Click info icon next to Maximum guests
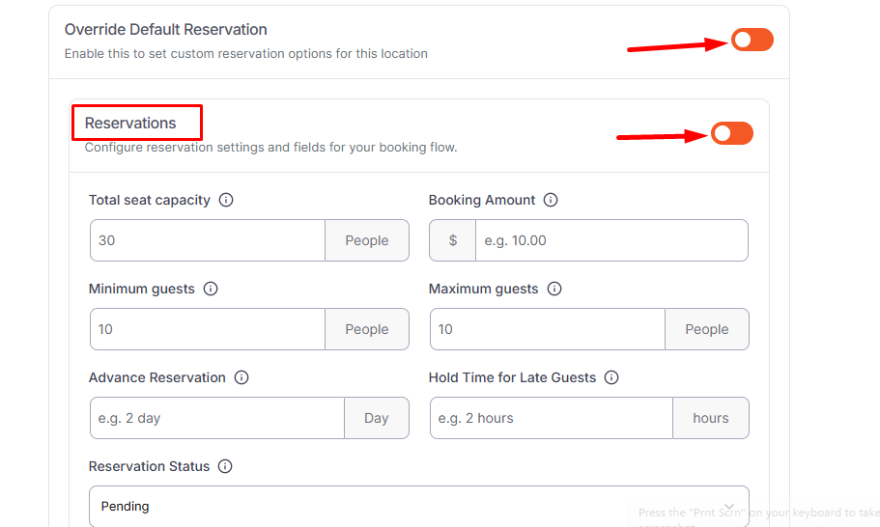 point(554,290)
